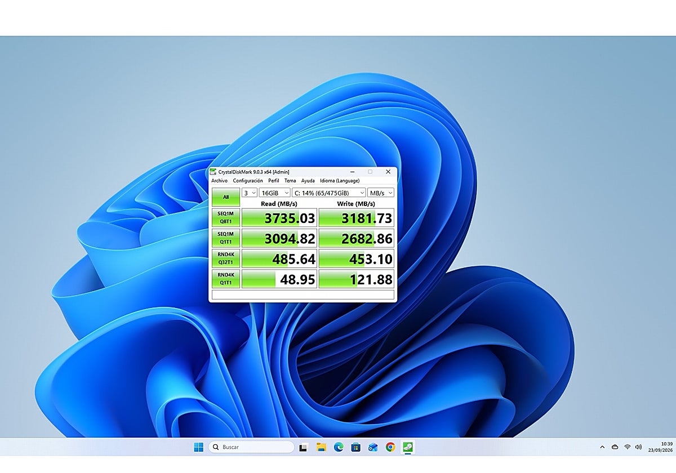Click the 485.64 read result value
The image size is (676, 473).
(x=279, y=258)
